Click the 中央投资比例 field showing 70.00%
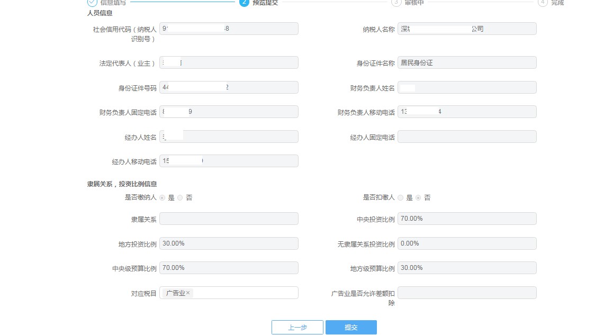This screenshot has width=613, height=335. [466, 218]
